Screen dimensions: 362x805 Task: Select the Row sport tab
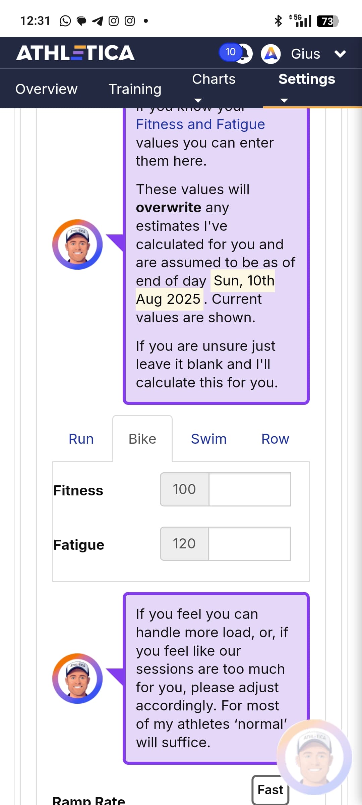(275, 439)
